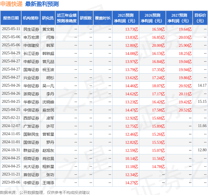Image resolution: width=208 pixels, height=195 pixels.
Task: Select the 2023-09-06 report date cell
Action: [x=11, y=182]
